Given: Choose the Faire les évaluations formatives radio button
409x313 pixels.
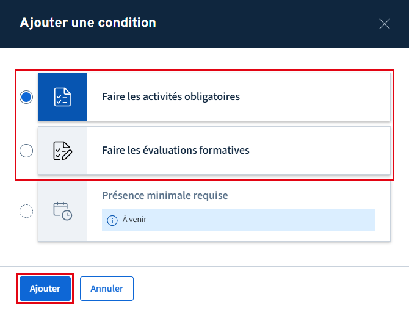Looking at the screenshot, I should click(26, 151).
